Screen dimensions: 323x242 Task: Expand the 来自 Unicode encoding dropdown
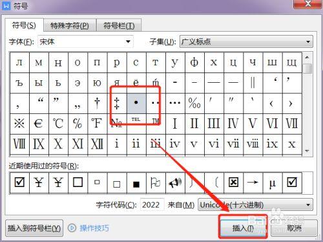(308, 204)
